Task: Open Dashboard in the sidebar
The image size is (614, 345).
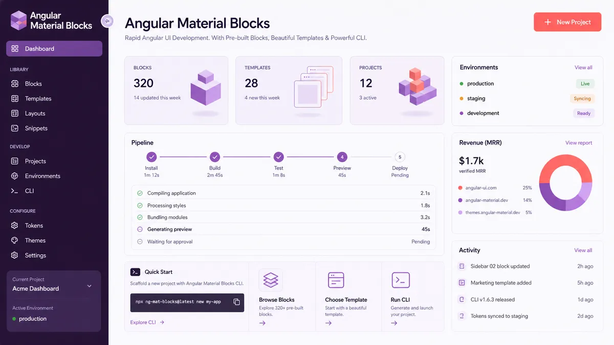Action: 54,49
